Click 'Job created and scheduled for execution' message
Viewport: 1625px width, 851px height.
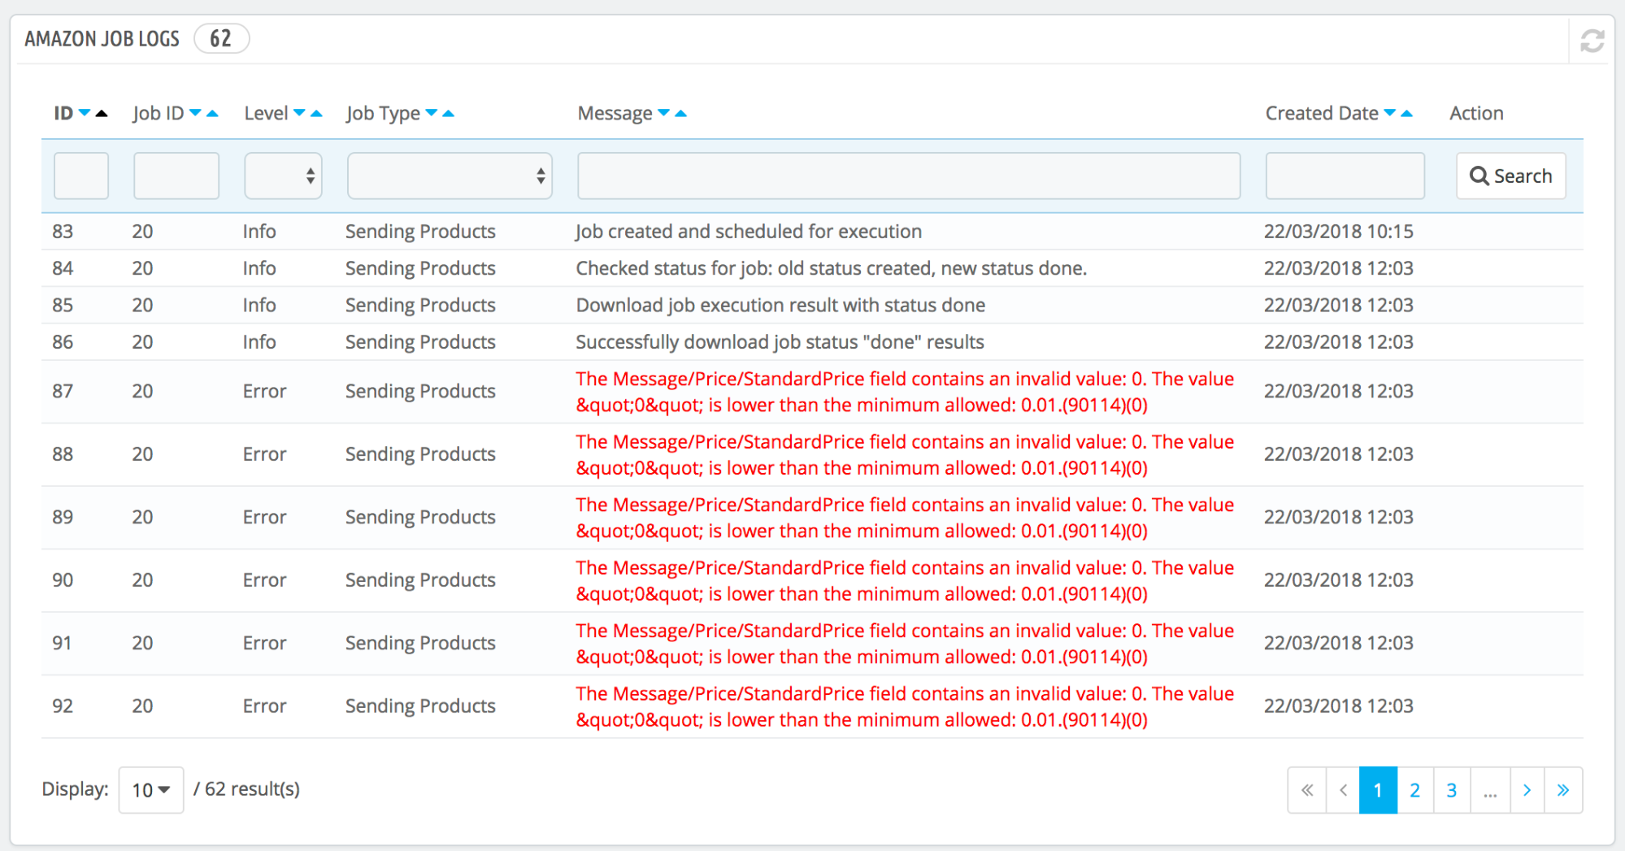click(x=749, y=232)
